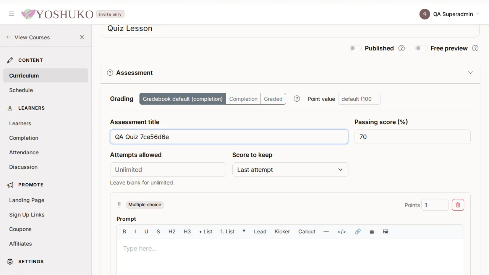Open the Score to keep dropdown
The width and height of the screenshot is (489, 275).
(290, 170)
